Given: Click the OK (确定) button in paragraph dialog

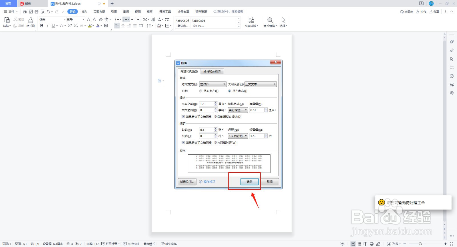Looking at the screenshot, I should [249, 182].
